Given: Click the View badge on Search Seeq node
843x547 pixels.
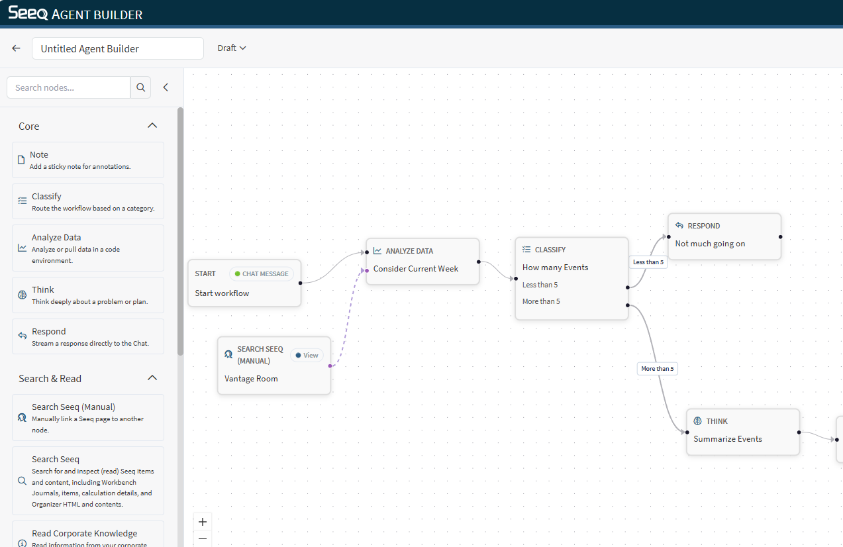Looking at the screenshot, I should (x=307, y=356).
